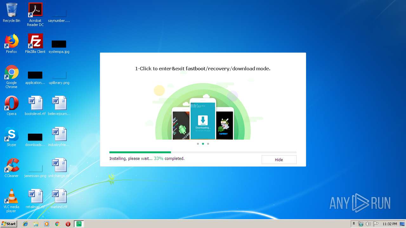Launch Firefox from the desktop
Screen dimensions: 406x228
pyautogui.click(x=11, y=44)
